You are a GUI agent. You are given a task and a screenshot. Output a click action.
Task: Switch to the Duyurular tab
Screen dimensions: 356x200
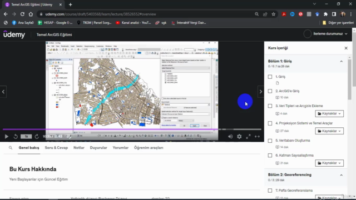[x=98, y=148]
